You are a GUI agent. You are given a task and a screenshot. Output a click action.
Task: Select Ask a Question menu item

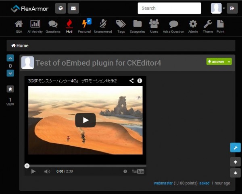coord(173,26)
